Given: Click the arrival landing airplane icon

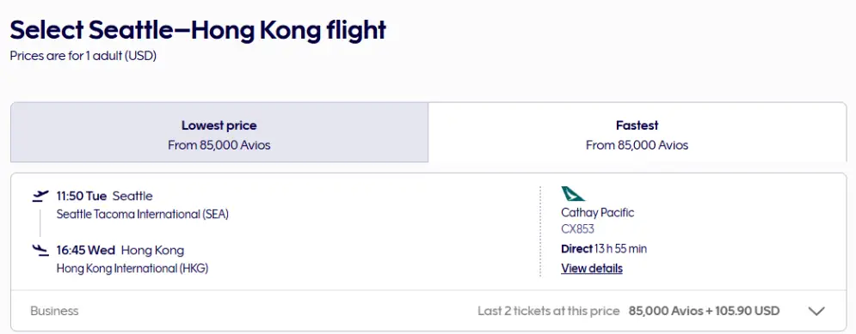Looking at the screenshot, I should (x=40, y=250).
